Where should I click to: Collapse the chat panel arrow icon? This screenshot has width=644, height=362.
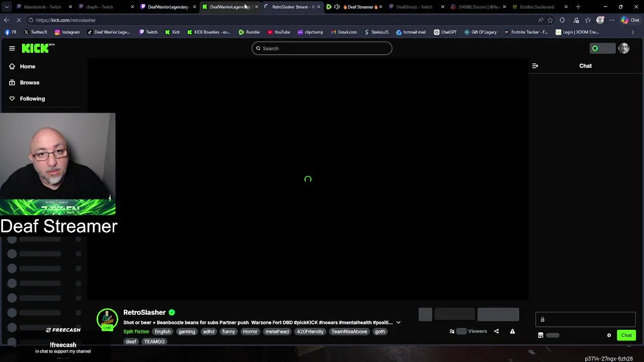535,66
